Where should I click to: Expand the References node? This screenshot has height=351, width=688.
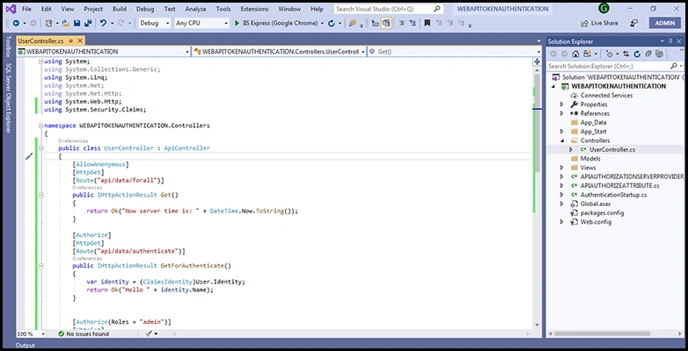coord(561,113)
